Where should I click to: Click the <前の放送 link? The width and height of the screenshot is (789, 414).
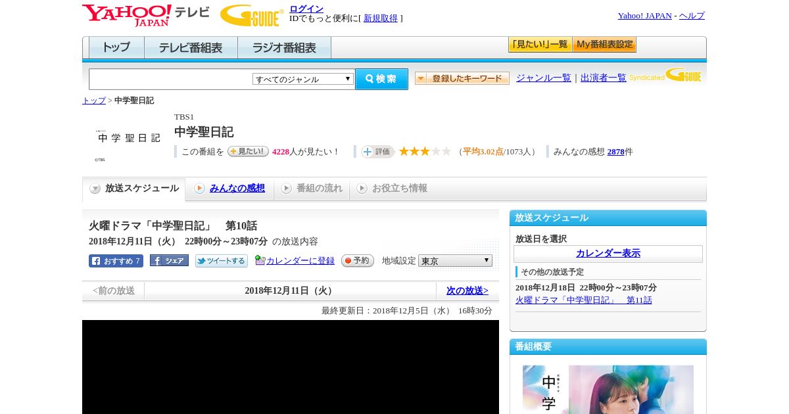(x=114, y=290)
